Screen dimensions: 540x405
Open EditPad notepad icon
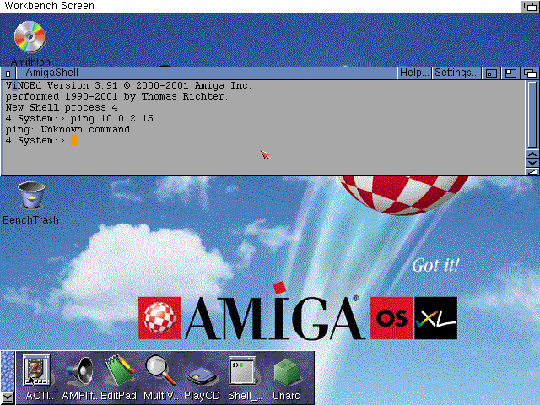119,370
